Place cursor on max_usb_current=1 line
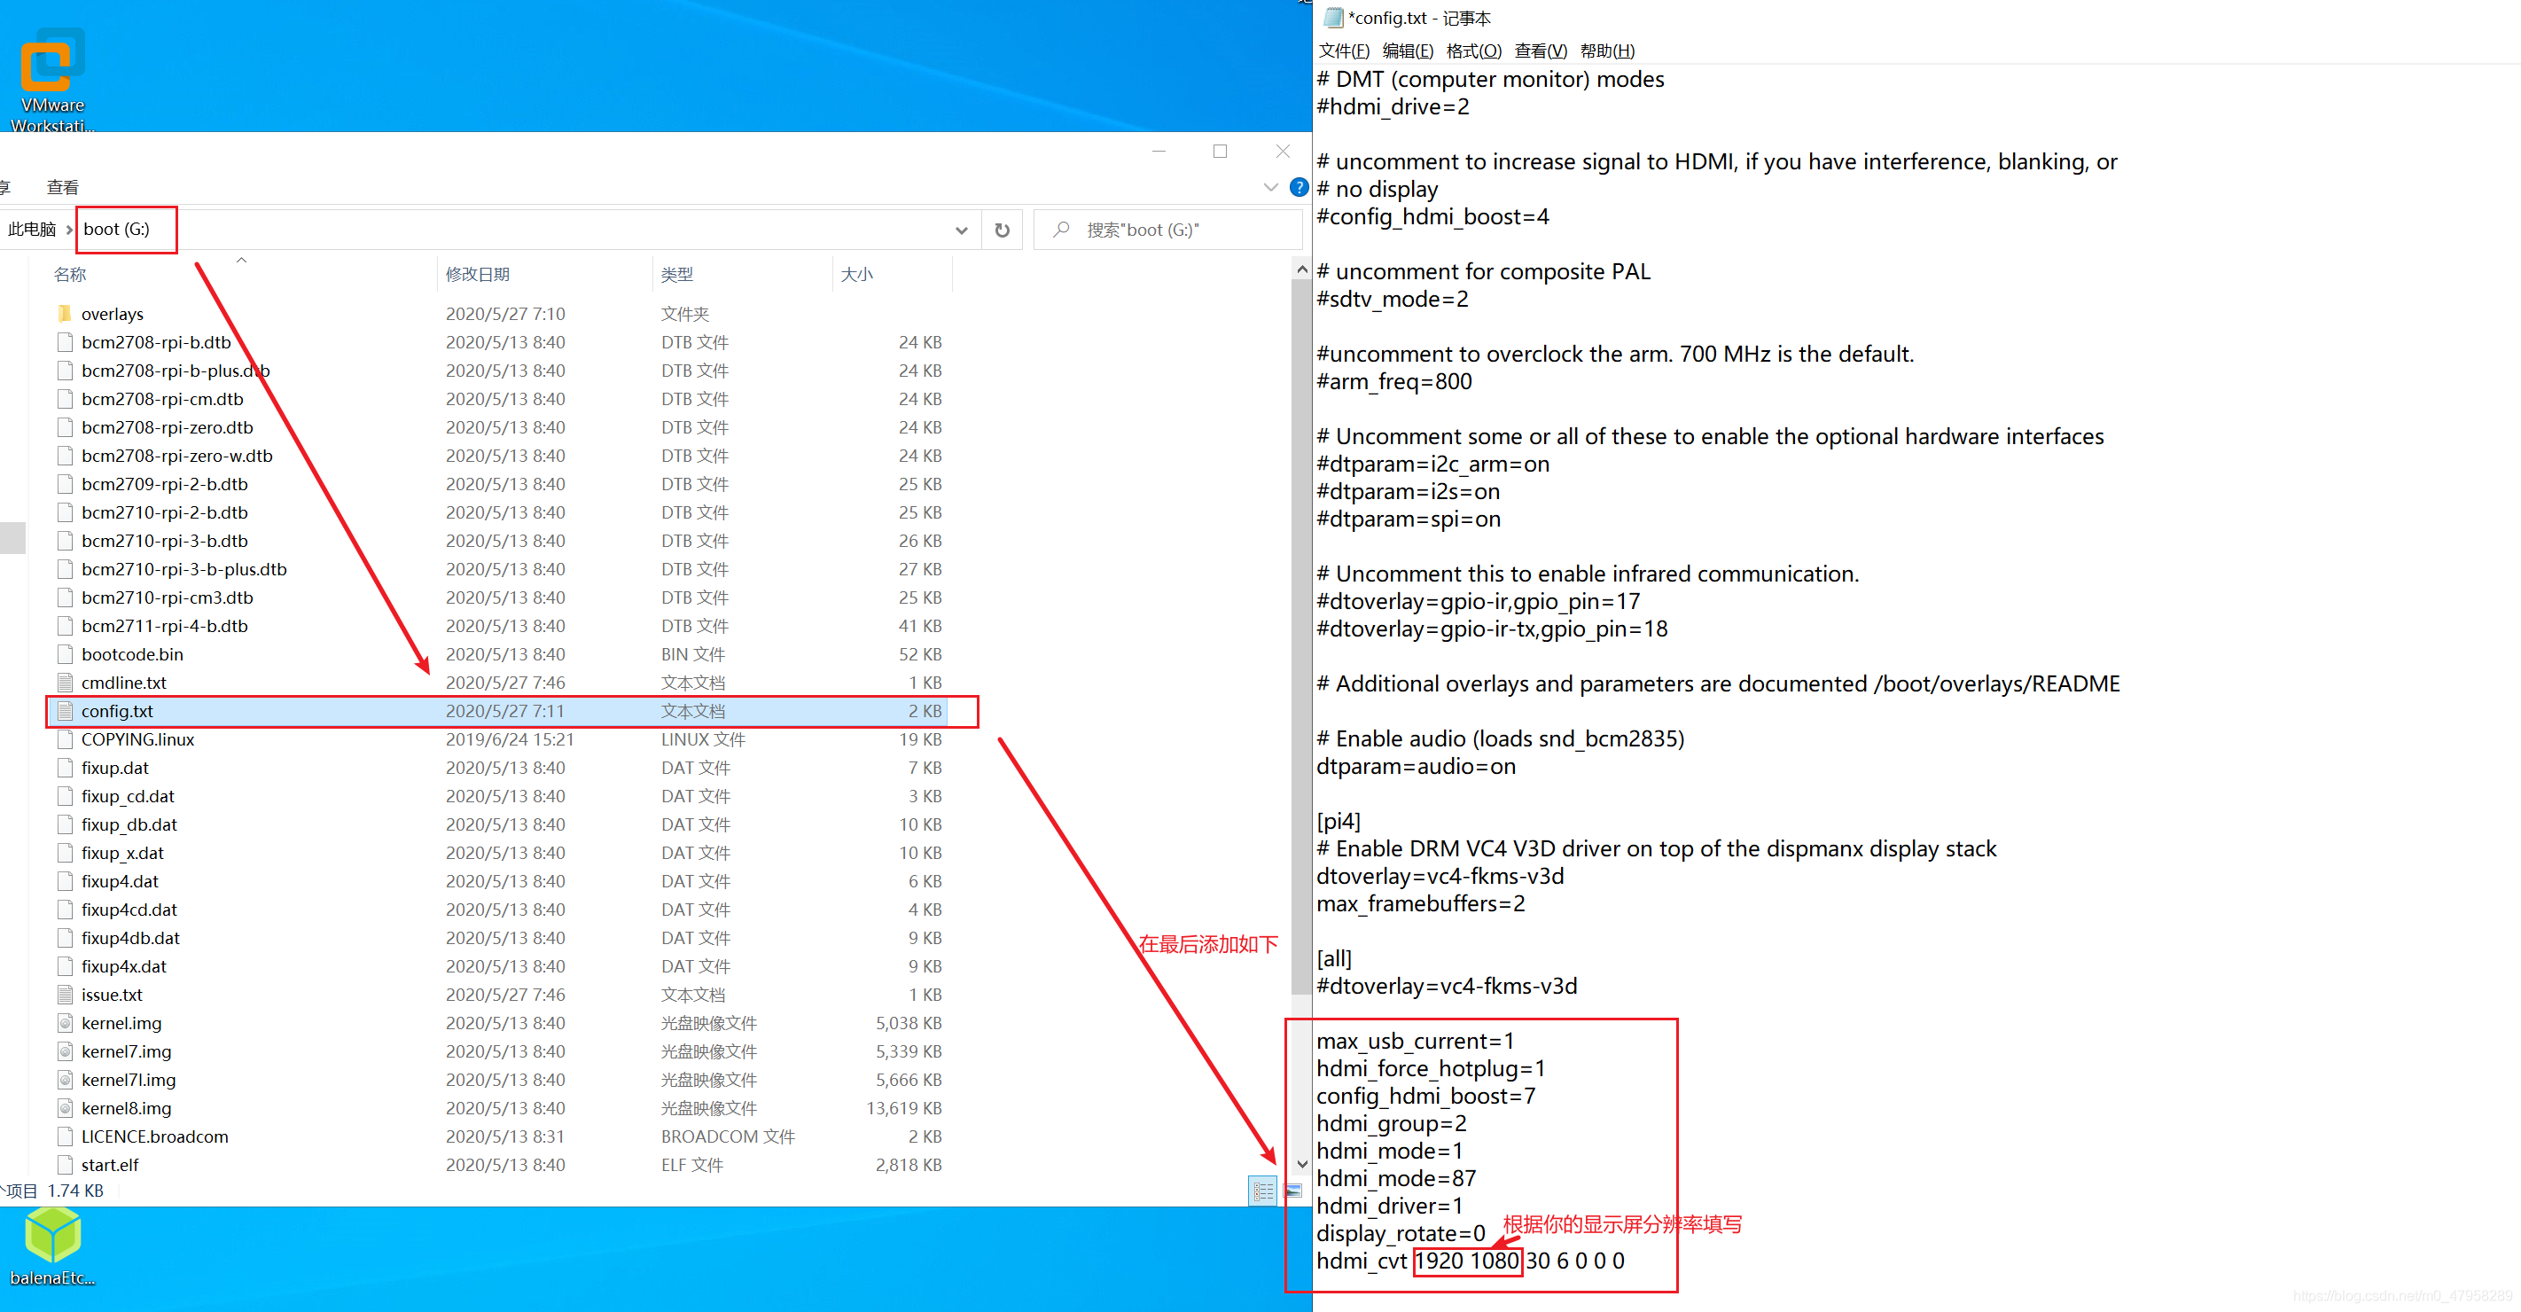 point(1415,1041)
